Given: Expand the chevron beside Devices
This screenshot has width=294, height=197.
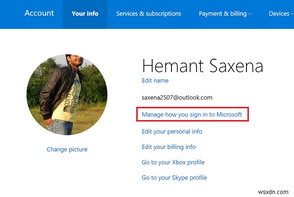Looking at the screenshot, I should [292, 14].
